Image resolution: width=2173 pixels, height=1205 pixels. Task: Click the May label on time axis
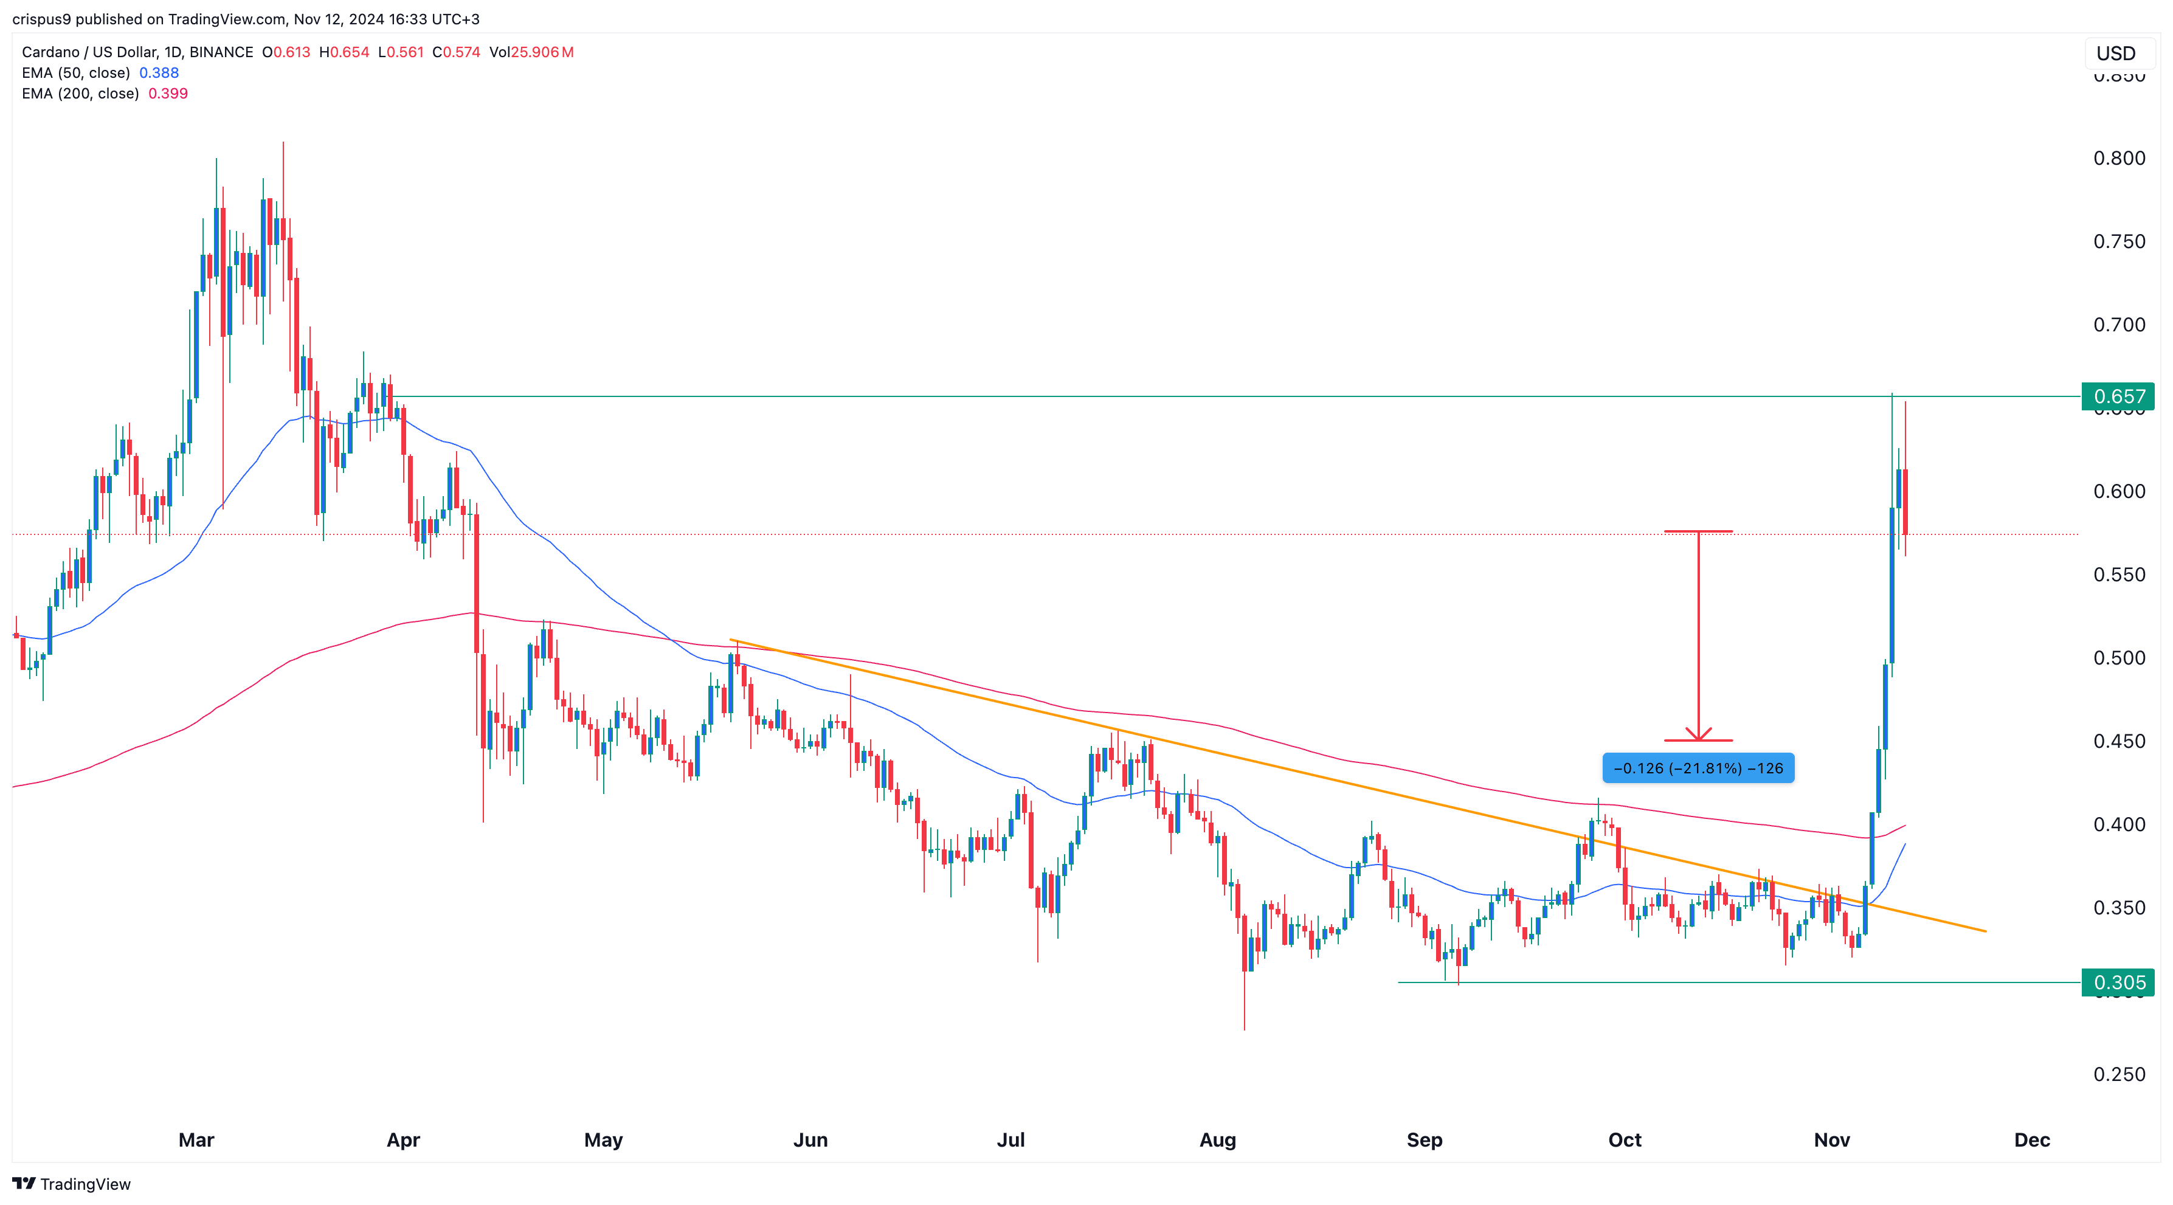click(x=603, y=1140)
